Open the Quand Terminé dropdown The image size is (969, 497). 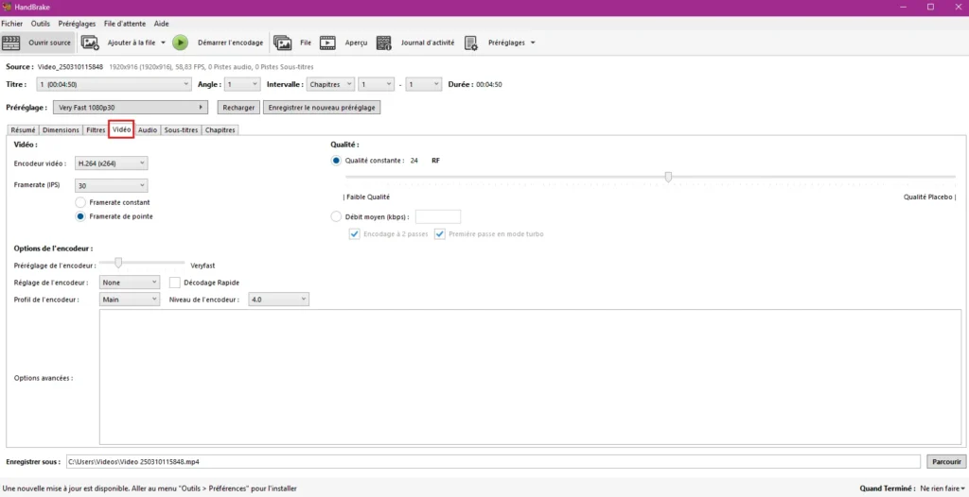click(943, 488)
